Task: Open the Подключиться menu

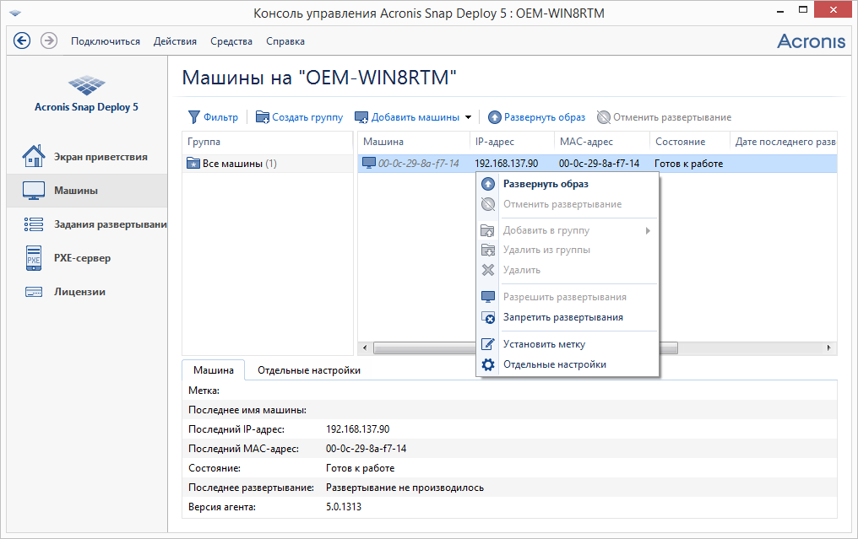Action: [106, 41]
